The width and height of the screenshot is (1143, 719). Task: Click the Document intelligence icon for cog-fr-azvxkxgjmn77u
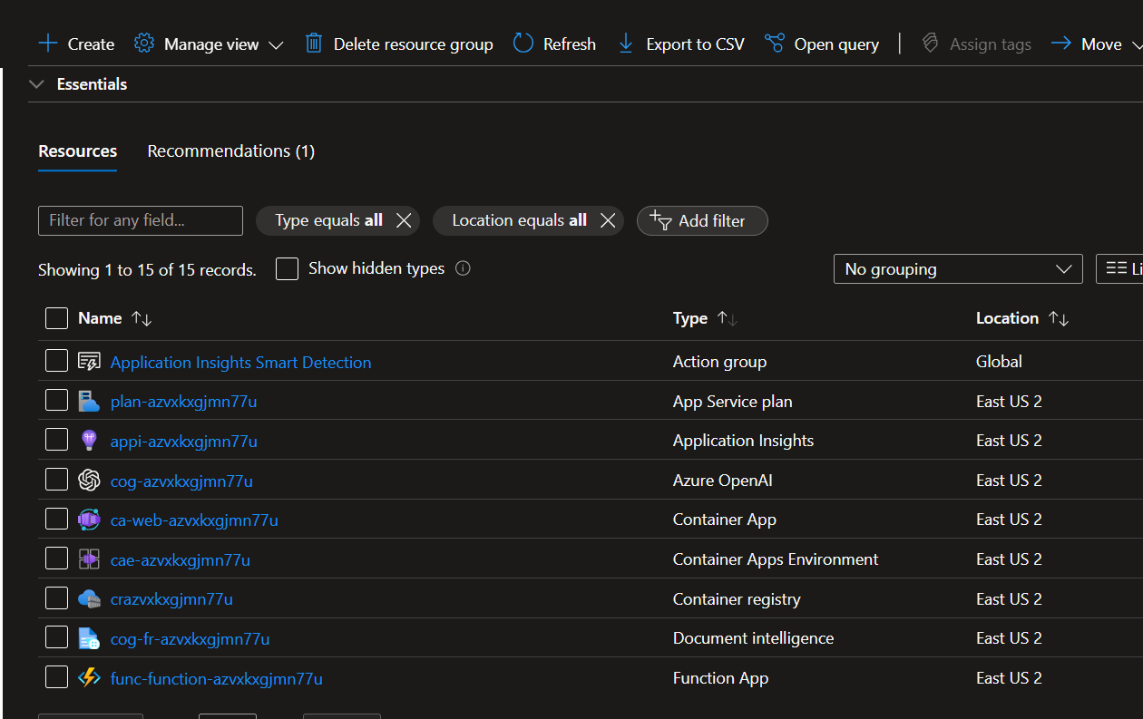[89, 638]
